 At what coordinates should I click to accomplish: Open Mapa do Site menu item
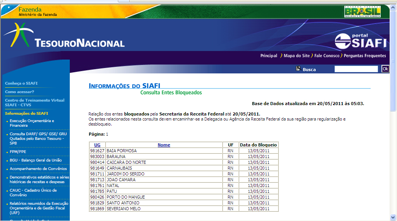[297, 56]
